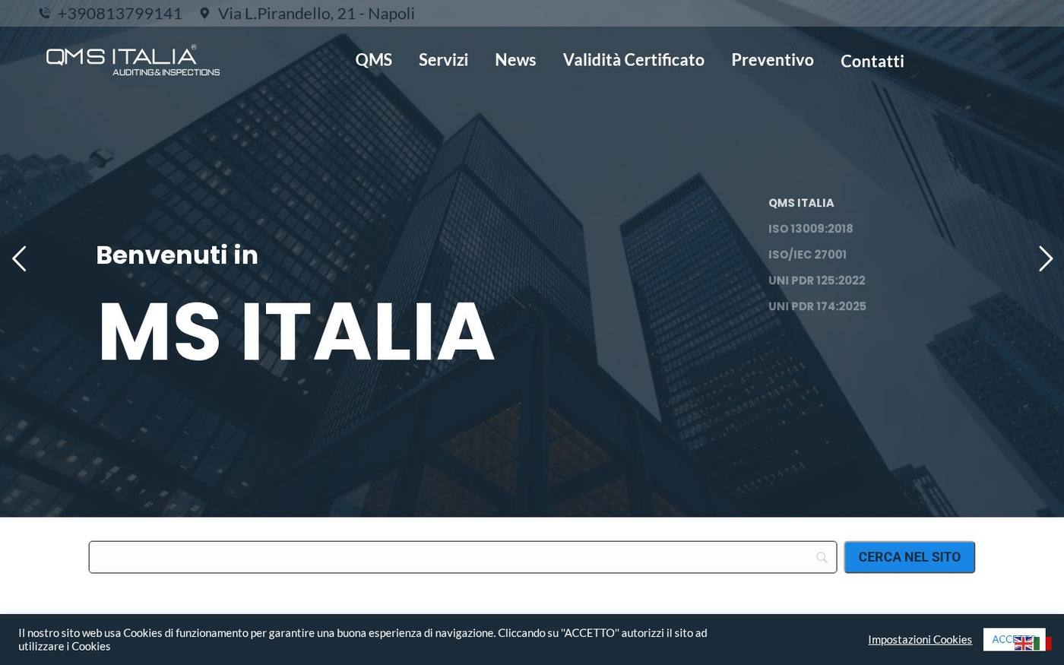Open the Preventivo menu item
Viewport: 1064px width, 665px height.
pos(772,60)
